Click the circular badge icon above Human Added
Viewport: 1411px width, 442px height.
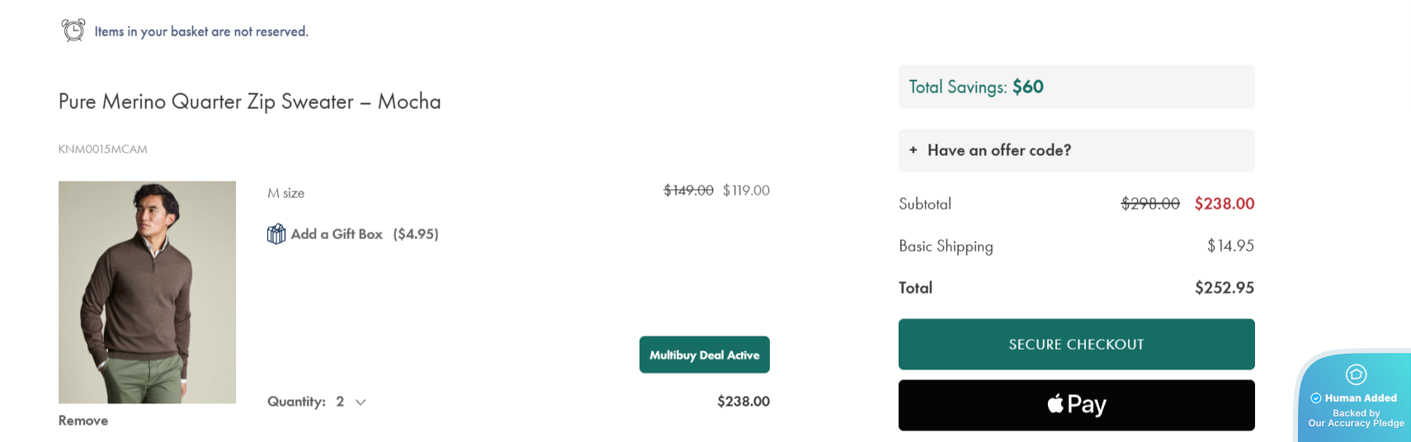[1356, 374]
